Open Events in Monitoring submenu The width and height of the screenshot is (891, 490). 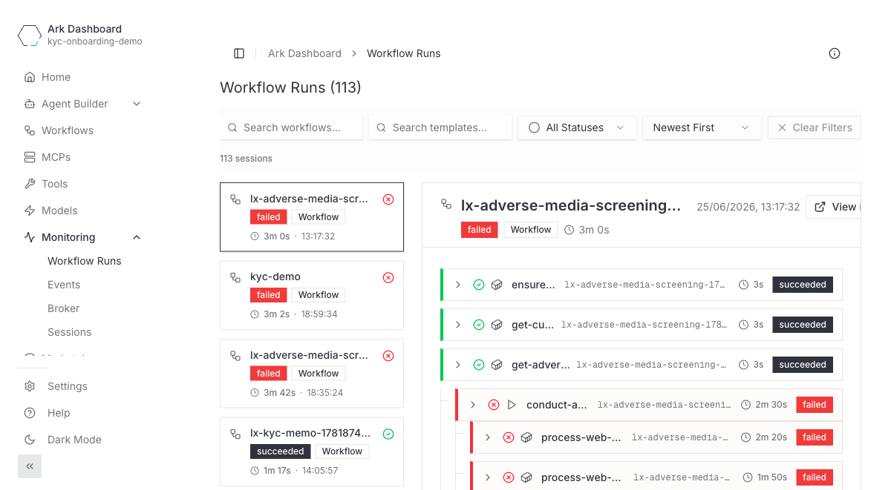[64, 285]
